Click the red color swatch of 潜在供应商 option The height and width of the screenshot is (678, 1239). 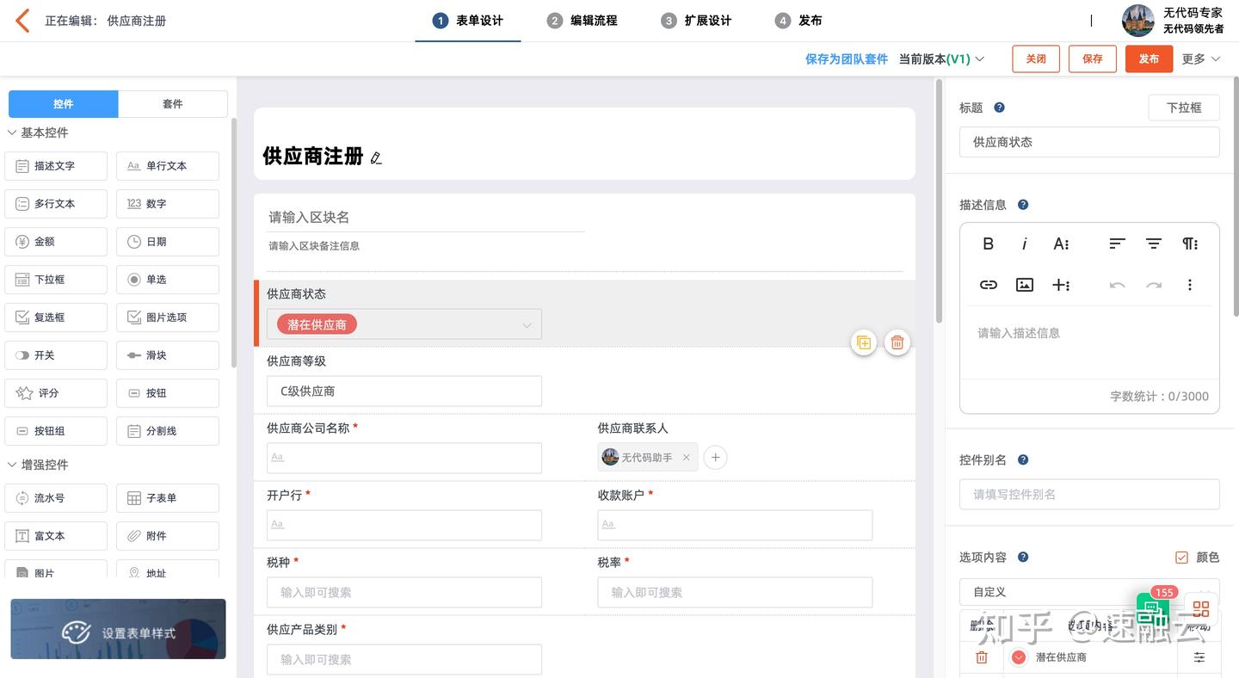(1018, 656)
